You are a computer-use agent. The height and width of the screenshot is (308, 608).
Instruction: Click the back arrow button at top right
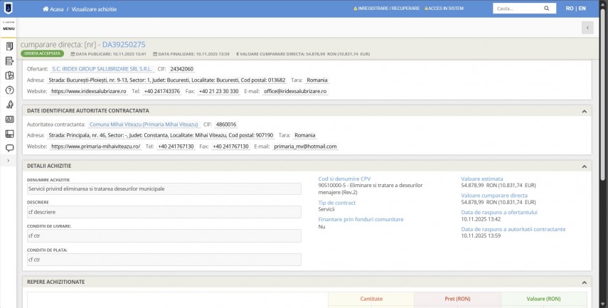(x=587, y=27)
